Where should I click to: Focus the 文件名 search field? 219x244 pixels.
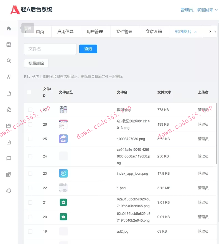pyautogui.click(x=50, y=49)
